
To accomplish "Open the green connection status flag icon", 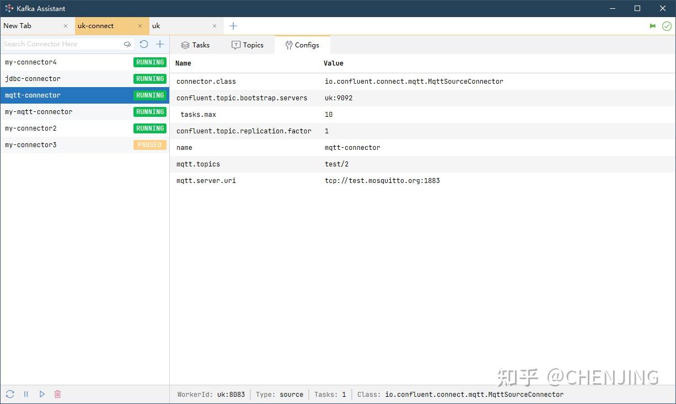I will pos(652,25).
